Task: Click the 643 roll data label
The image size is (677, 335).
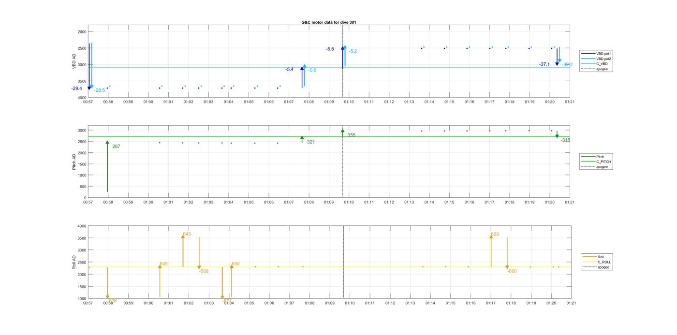Action: coord(187,234)
